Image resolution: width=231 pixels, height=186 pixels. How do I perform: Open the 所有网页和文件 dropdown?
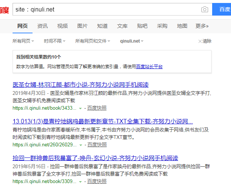pyautogui.click(x=93, y=41)
